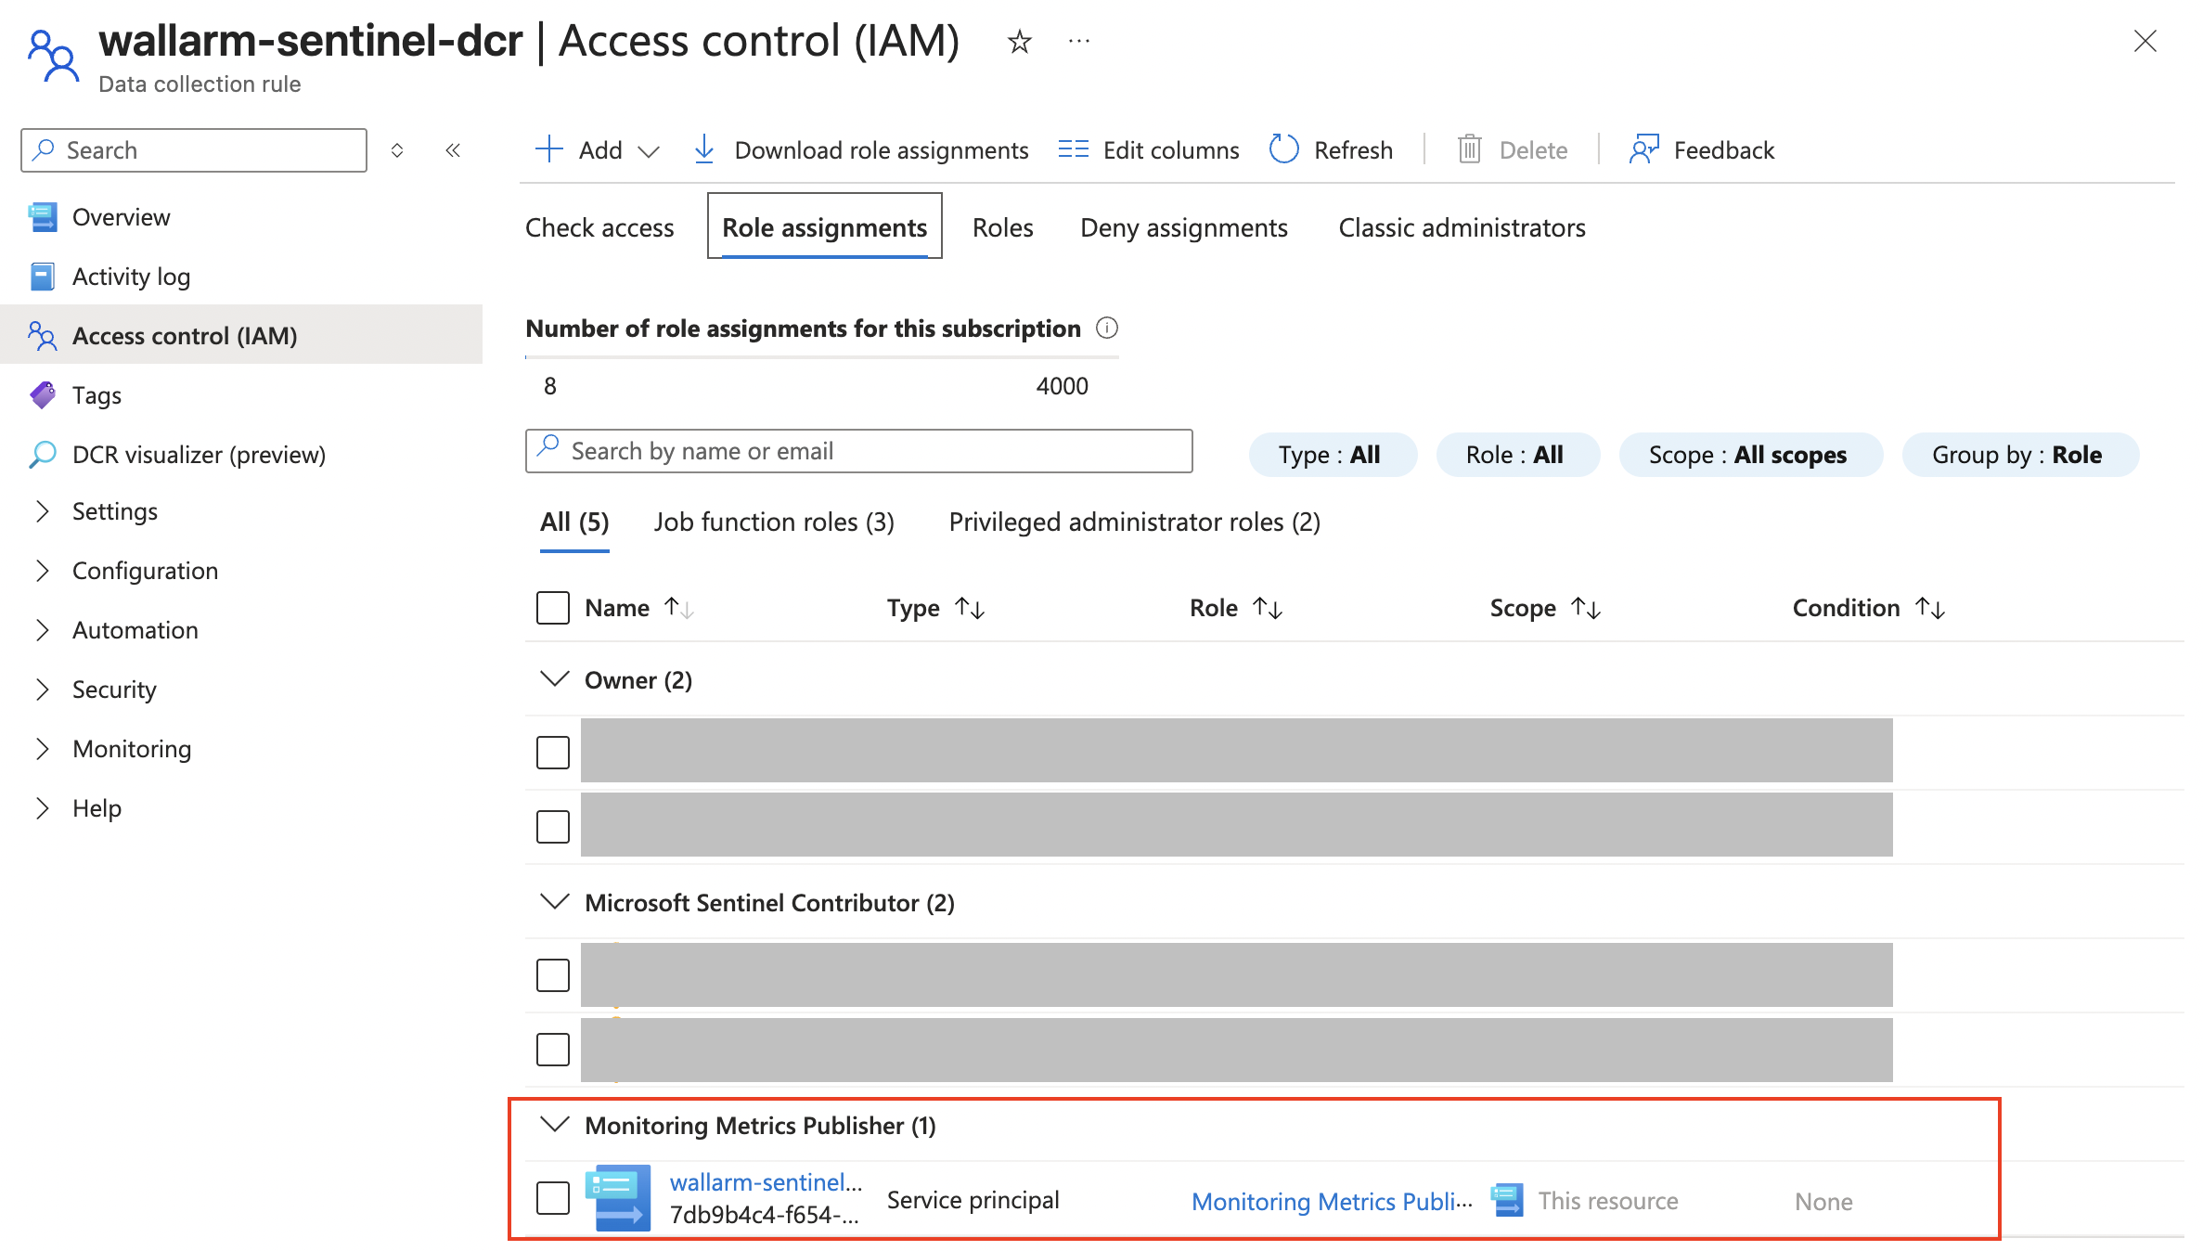Check the select-all checkbox in Name header
The height and width of the screenshot is (1251, 2203).
552,607
